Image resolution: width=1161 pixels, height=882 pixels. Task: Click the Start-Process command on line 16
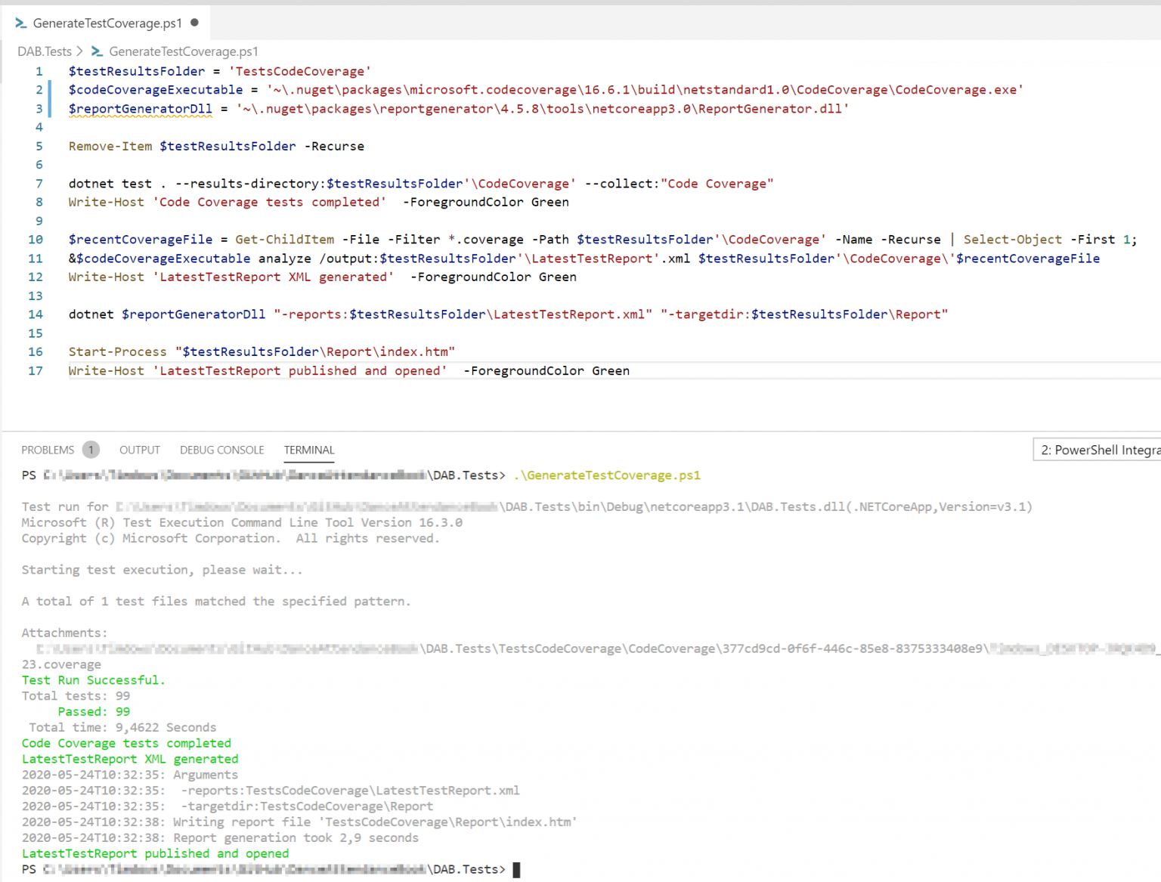tap(117, 352)
